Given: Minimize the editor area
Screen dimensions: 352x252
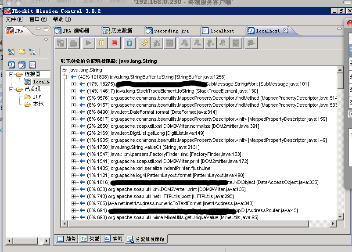Looking at the screenshot, I should coord(339,29).
